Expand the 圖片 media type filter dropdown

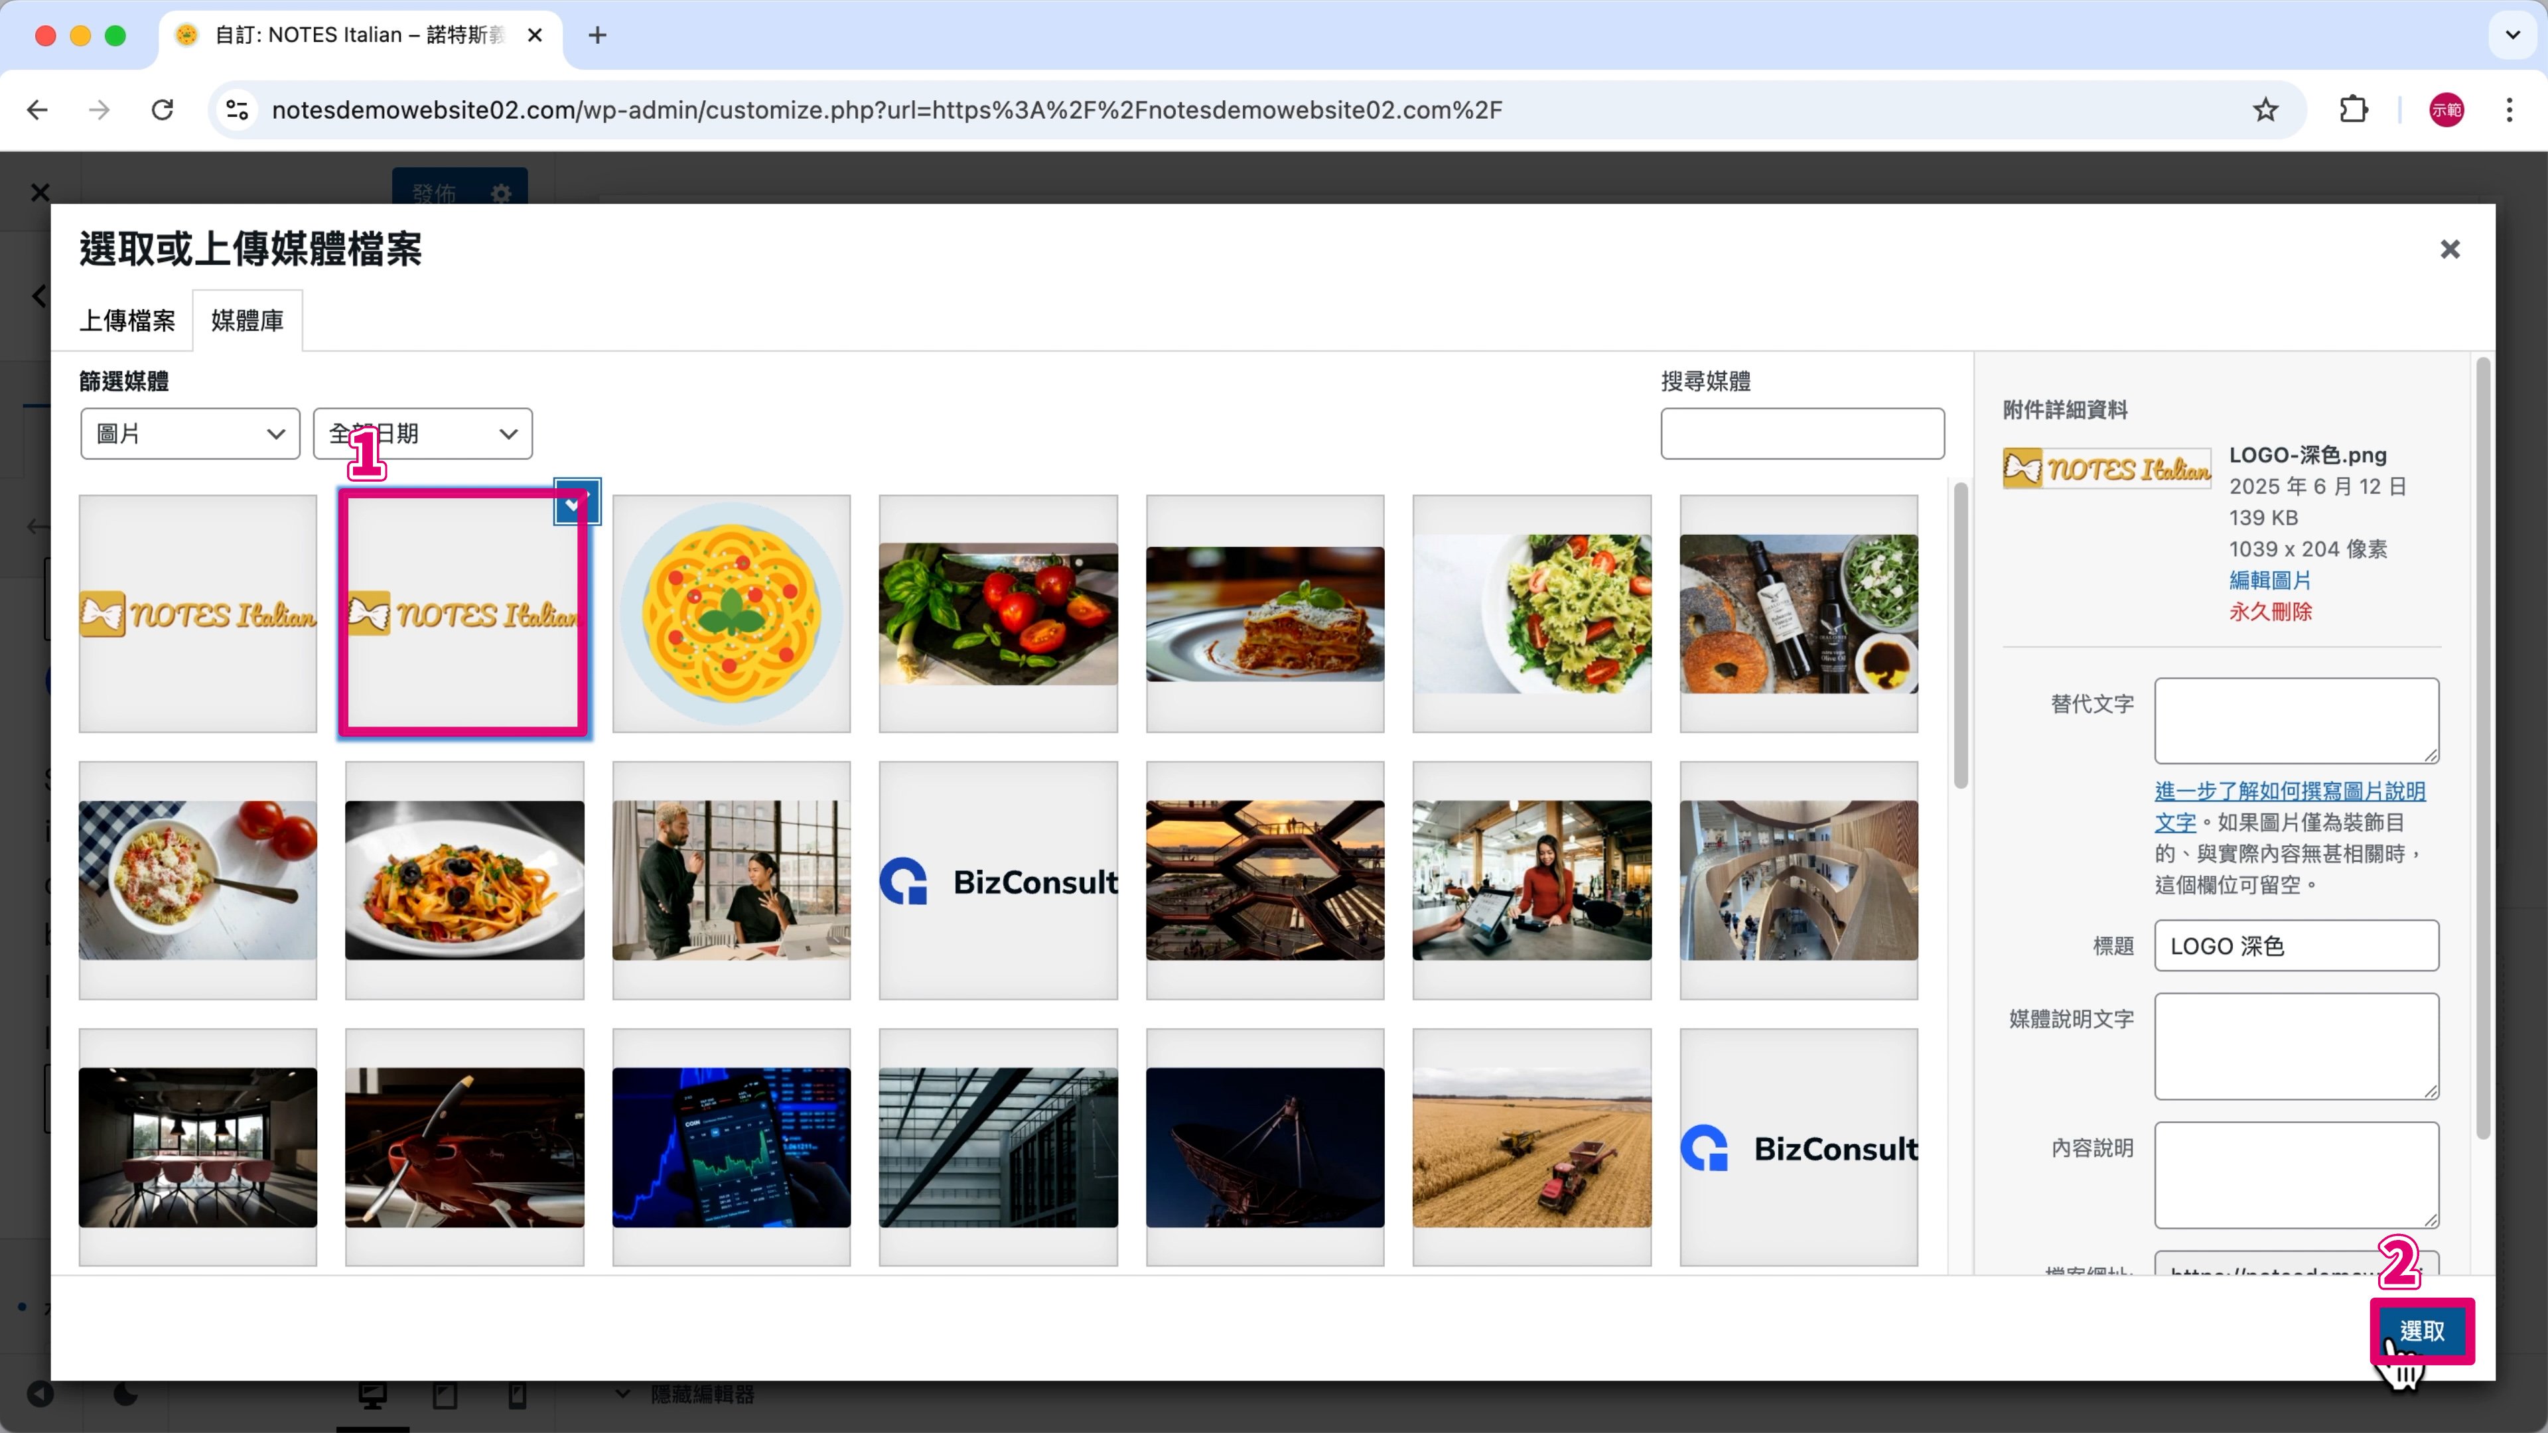[x=190, y=433]
